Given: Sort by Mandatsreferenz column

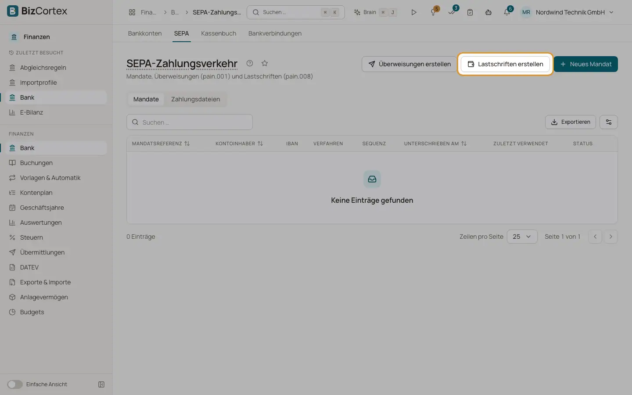Looking at the screenshot, I should [x=161, y=144].
